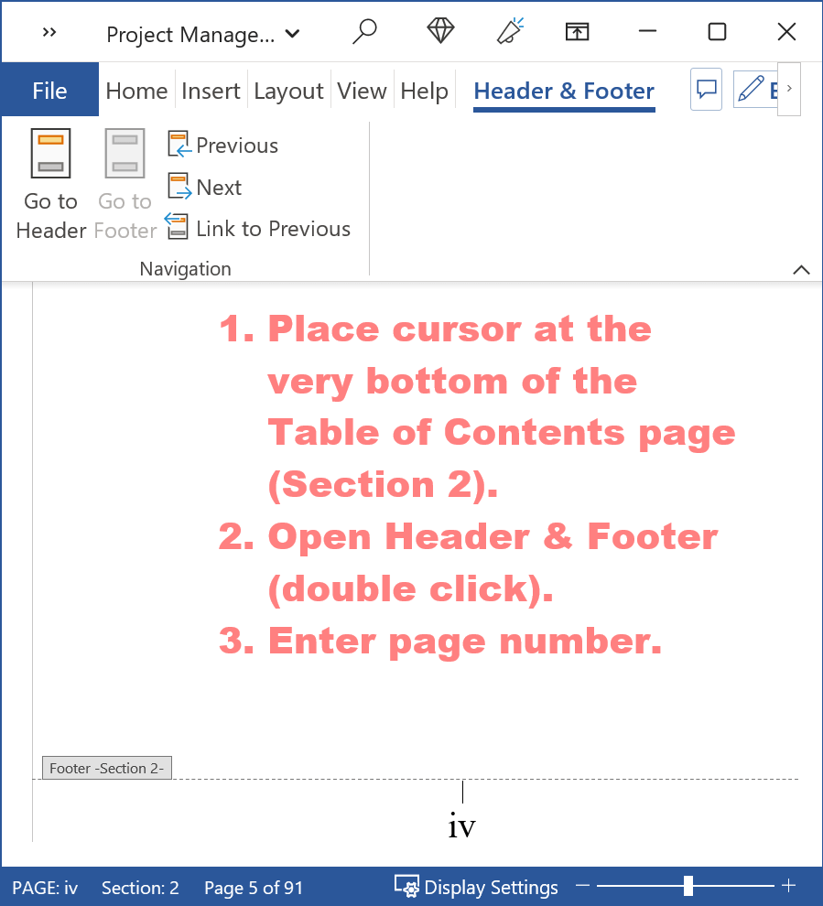The width and height of the screenshot is (823, 906).
Task: Switch to the Header & Footer tab
Action: pos(563,92)
